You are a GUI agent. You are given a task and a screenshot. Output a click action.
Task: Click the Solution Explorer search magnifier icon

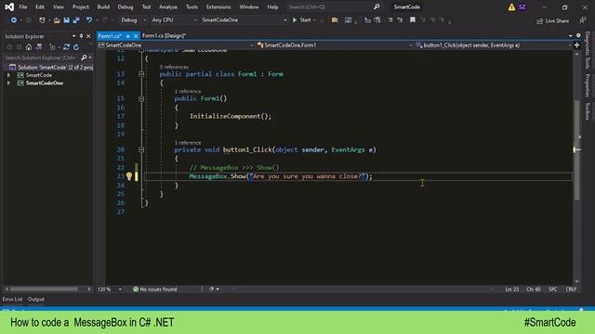[x=84, y=58]
